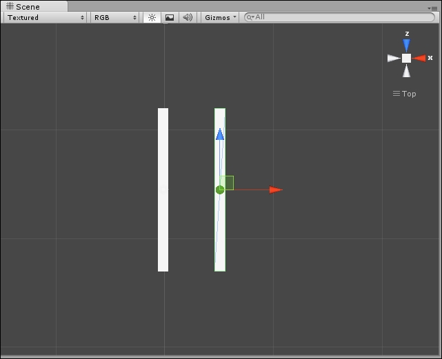Screen dimensions: 442x359
Task: Open the search filter magnifier dropdown
Action: (x=250, y=17)
